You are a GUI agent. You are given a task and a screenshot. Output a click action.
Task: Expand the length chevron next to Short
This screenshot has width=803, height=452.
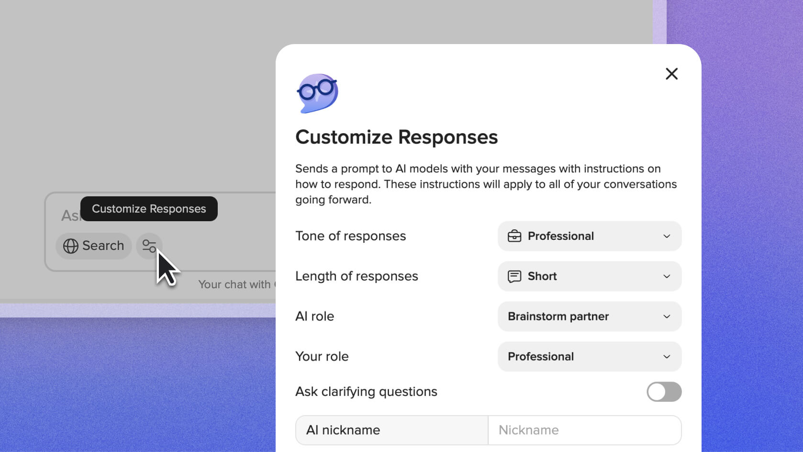pyautogui.click(x=667, y=276)
